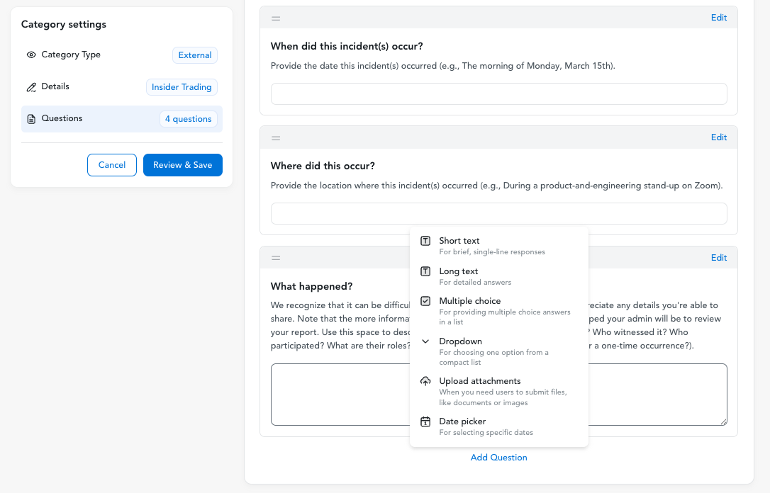Open the Insider Trading details badge

tap(182, 86)
